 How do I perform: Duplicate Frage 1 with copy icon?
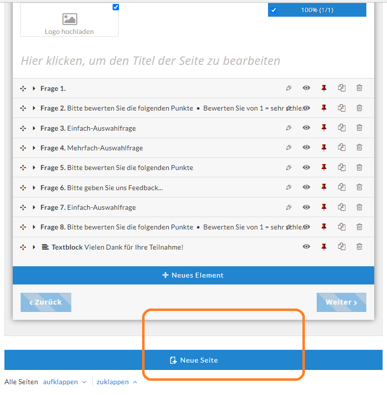click(x=342, y=88)
